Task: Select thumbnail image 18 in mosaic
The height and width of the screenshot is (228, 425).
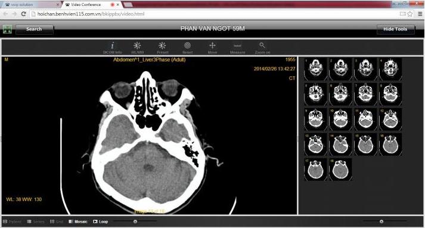Action: (340, 170)
